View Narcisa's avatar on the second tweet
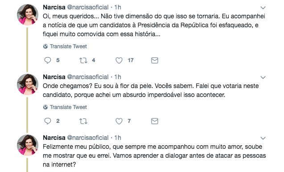The width and height of the screenshot is (284, 172). click(28, 84)
